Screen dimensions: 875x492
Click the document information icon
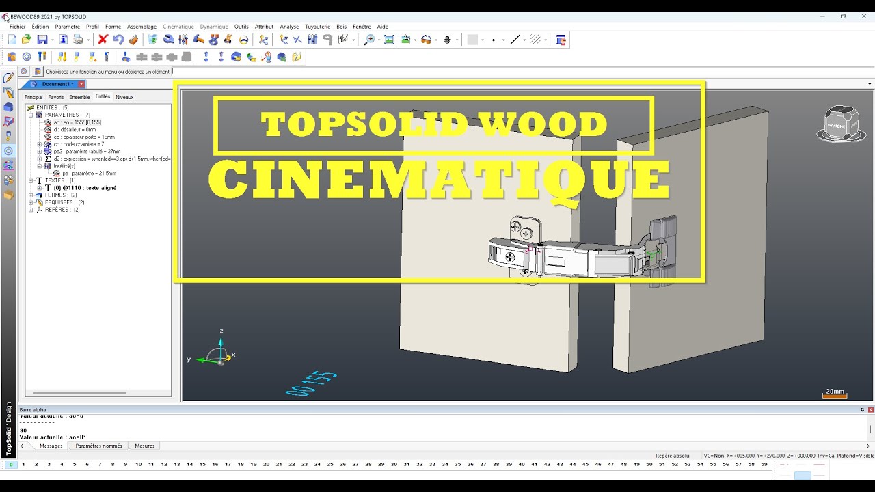pyautogui.click(x=64, y=40)
